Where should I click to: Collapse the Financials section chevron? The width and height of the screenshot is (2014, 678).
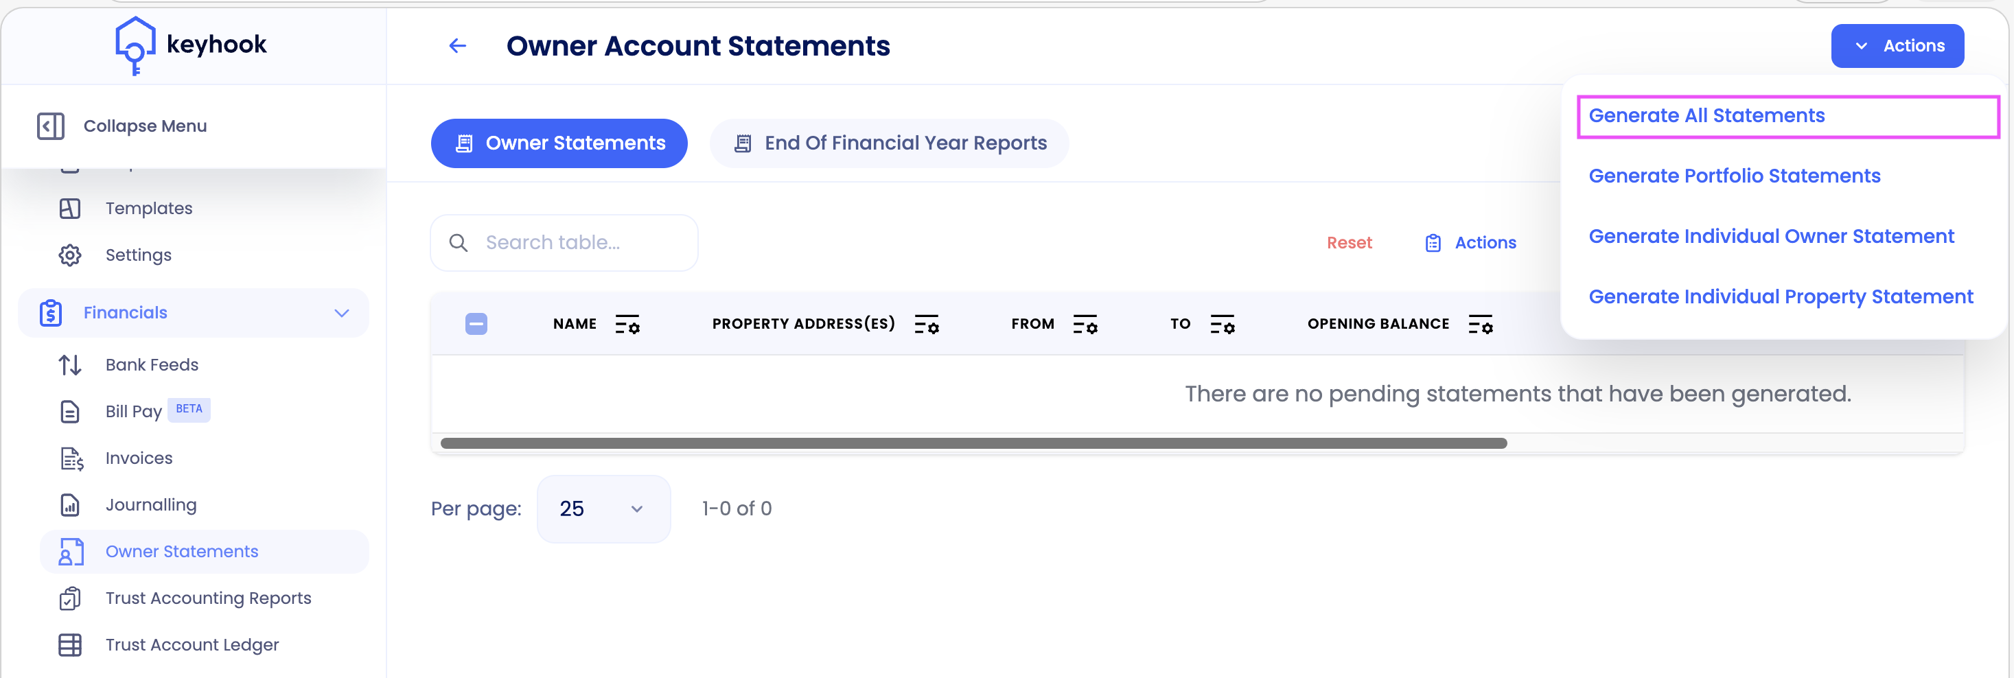342,313
